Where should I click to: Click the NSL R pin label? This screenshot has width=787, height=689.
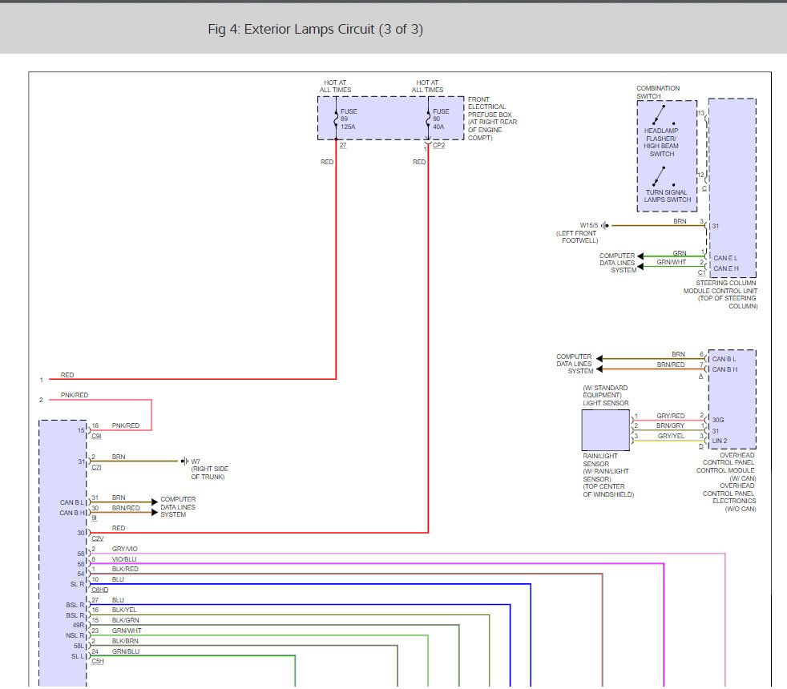[x=75, y=635]
